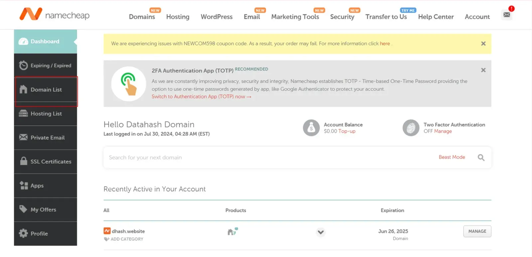Dismiss the yellow coupon warning banner
Image resolution: width=532 pixels, height=257 pixels.
483,43
